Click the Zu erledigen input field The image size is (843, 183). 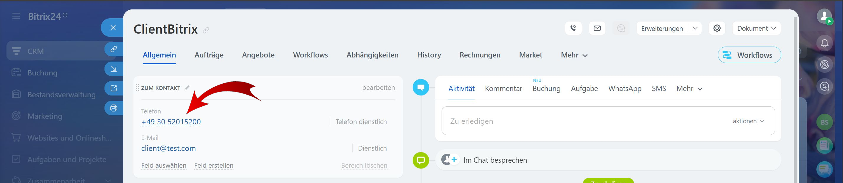[608, 121]
